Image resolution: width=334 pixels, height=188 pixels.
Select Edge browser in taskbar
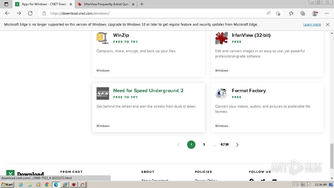(56, 185)
